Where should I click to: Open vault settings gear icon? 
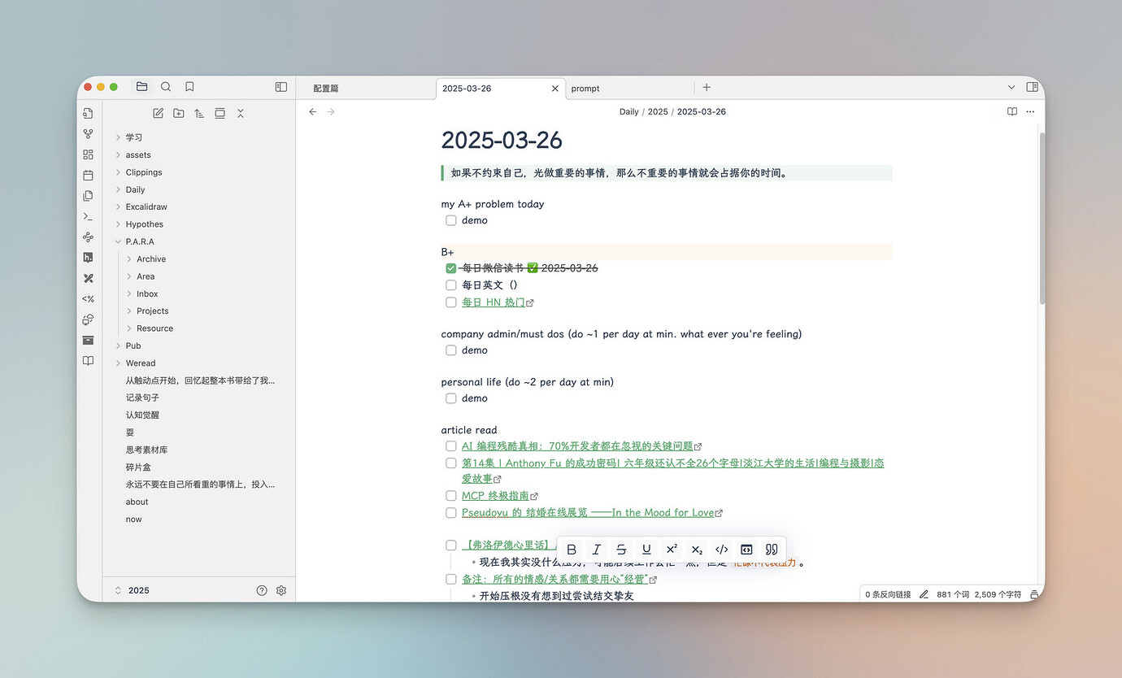[281, 590]
